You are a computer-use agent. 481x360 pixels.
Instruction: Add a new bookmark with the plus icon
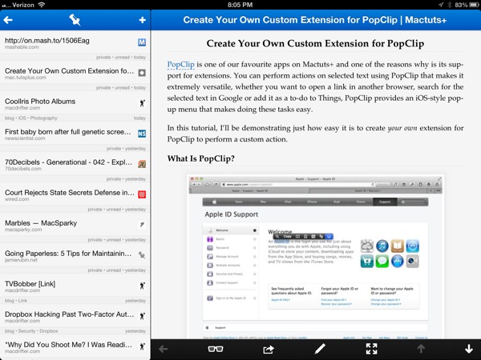142,20
